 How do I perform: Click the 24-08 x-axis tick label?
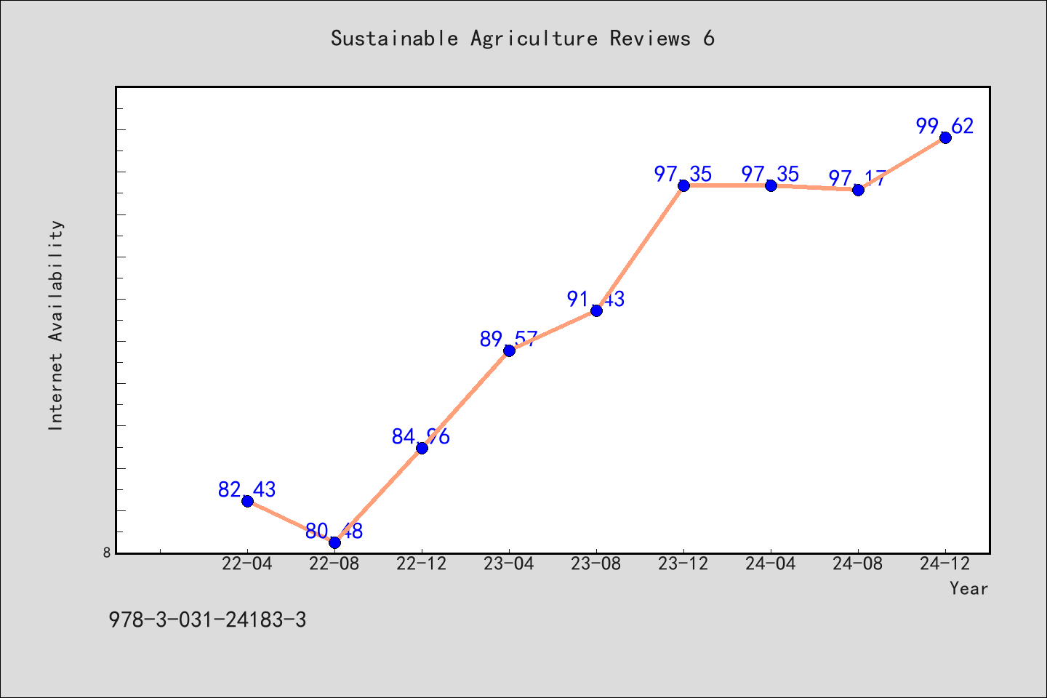[858, 564]
